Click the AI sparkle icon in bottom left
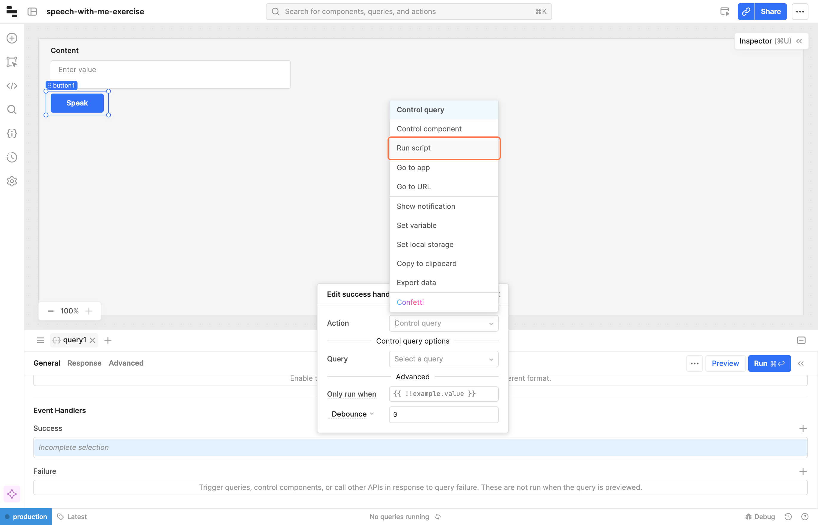This screenshot has width=818, height=525. [12, 494]
